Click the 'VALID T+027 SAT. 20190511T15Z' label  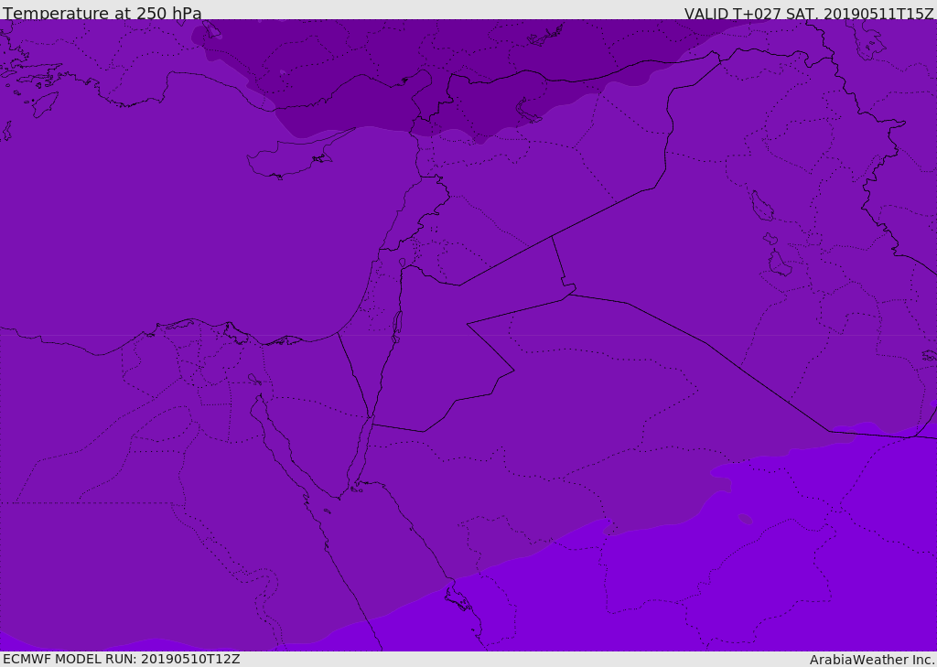809,13
